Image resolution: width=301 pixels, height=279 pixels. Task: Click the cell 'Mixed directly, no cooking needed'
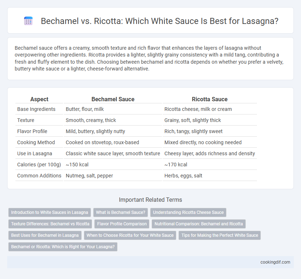coord(203,142)
